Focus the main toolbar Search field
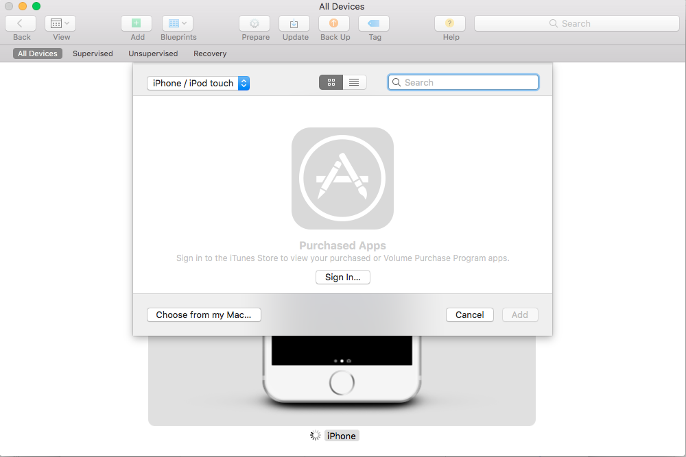The image size is (686, 457). [x=577, y=23]
